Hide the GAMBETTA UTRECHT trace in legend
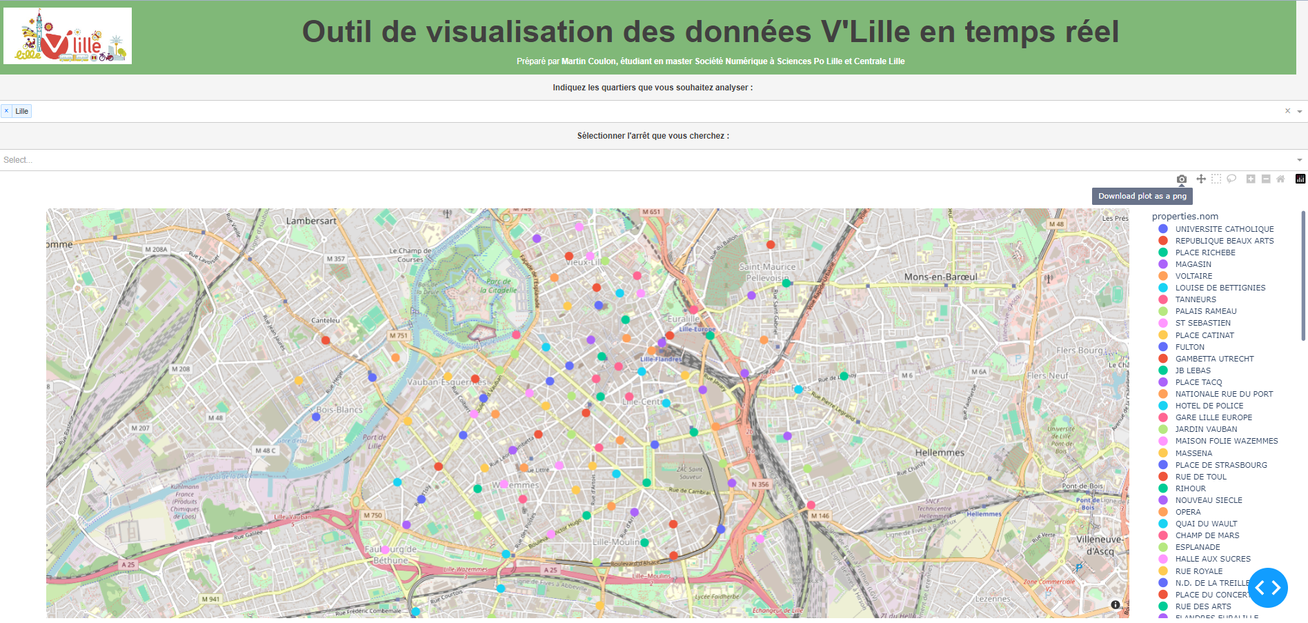This screenshot has height=623, width=1308. (x=1216, y=359)
